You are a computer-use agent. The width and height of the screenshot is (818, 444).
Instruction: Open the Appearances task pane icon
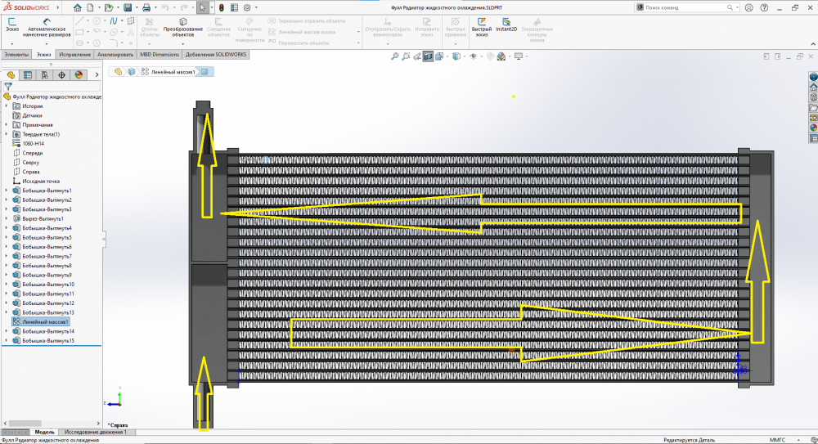813,128
